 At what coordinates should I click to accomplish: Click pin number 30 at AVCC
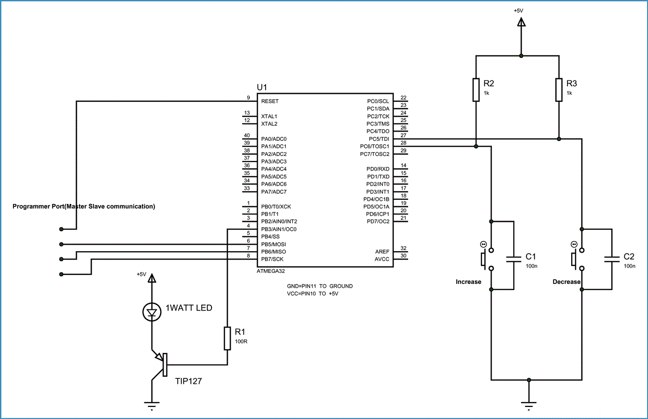click(x=404, y=256)
